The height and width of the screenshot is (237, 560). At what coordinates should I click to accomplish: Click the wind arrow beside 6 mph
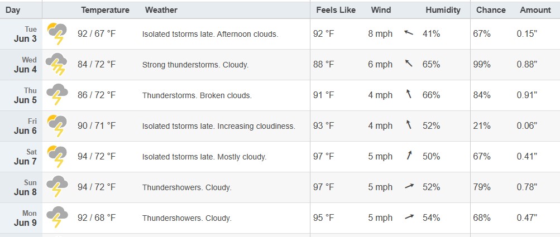[409, 64]
